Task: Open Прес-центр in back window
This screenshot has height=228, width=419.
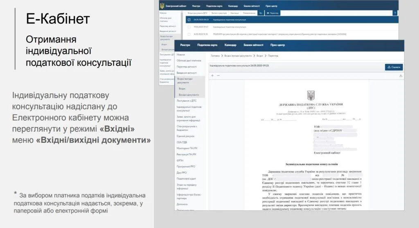Action: click(x=272, y=6)
